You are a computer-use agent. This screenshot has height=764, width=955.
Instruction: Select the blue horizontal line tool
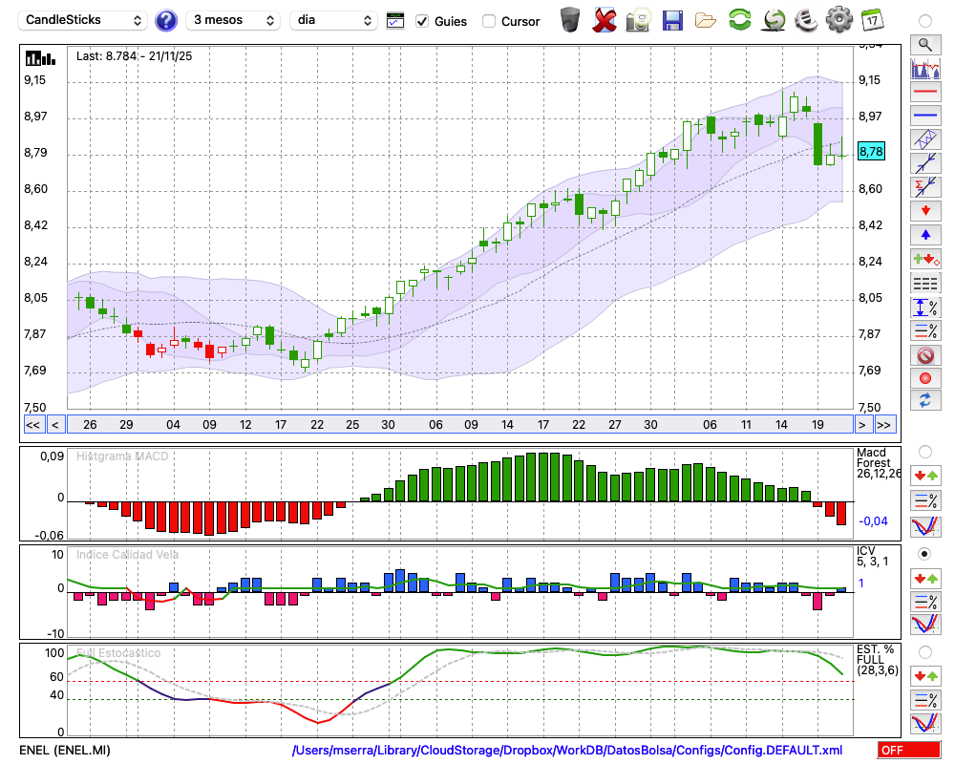click(x=925, y=116)
